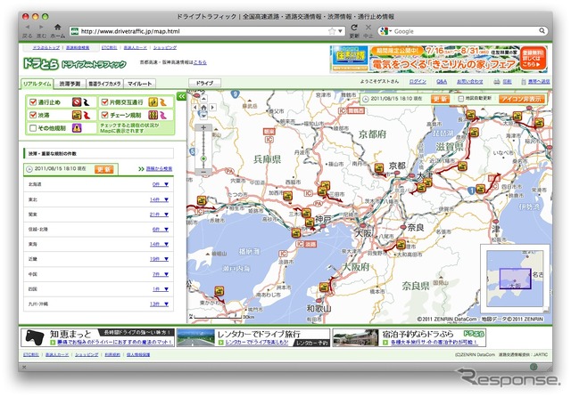
Task: Click the map zoom-in plus button
Action: 203,127
